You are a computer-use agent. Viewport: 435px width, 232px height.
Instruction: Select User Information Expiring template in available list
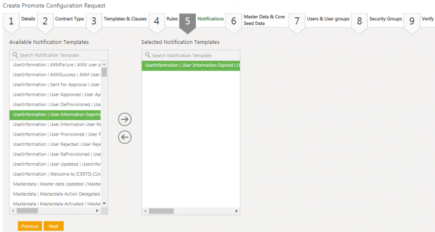pyautogui.click(x=55, y=114)
